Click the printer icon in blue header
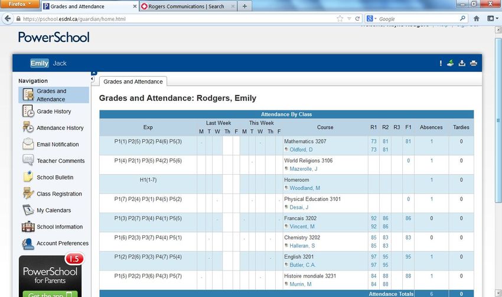The image size is (502, 297). [x=474, y=63]
